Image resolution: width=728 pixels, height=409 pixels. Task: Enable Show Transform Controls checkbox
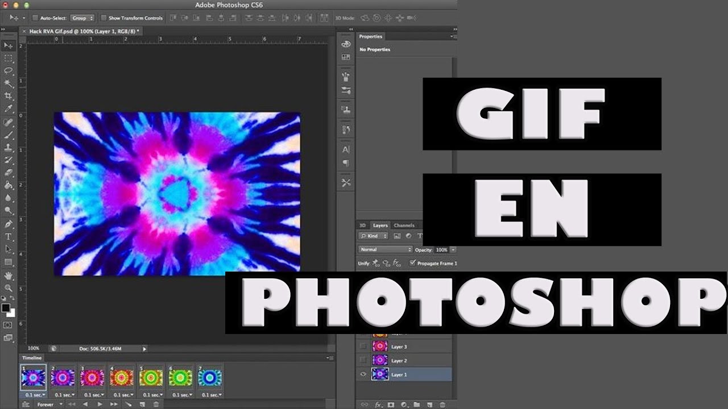tap(104, 18)
